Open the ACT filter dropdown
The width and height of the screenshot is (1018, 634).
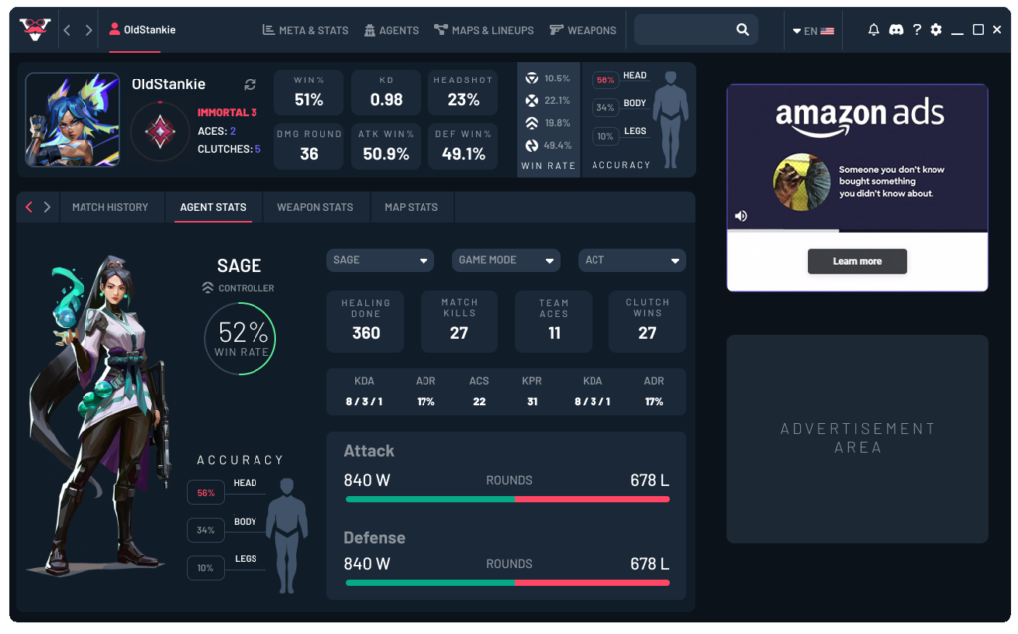[632, 260]
